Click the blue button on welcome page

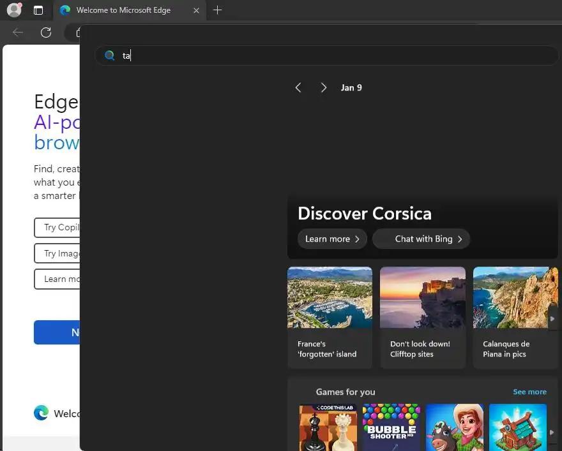pos(57,332)
